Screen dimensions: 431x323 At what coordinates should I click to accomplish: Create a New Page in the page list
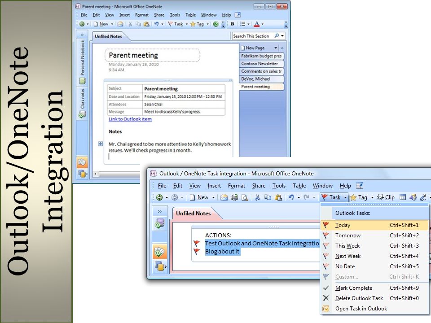(x=253, y=48)
